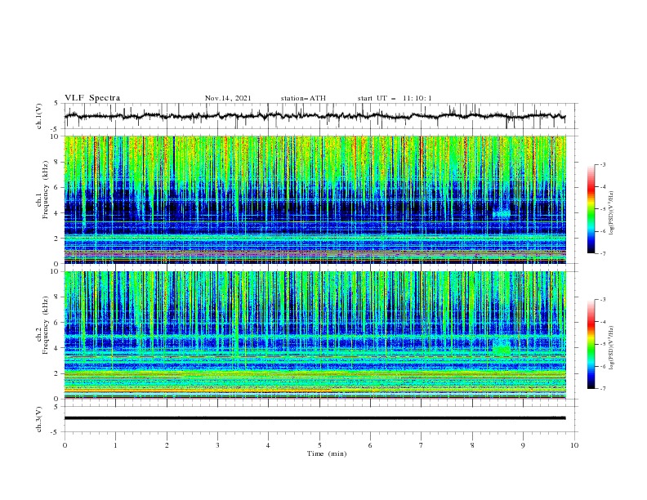Screen dimensions: 647x500
Task: Click the "10" tick on the time axis
Action: pyautogui.click(x=574, y=445)
